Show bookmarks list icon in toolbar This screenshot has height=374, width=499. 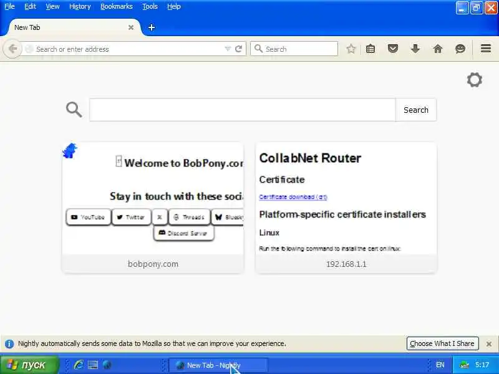tap(371, 49)
